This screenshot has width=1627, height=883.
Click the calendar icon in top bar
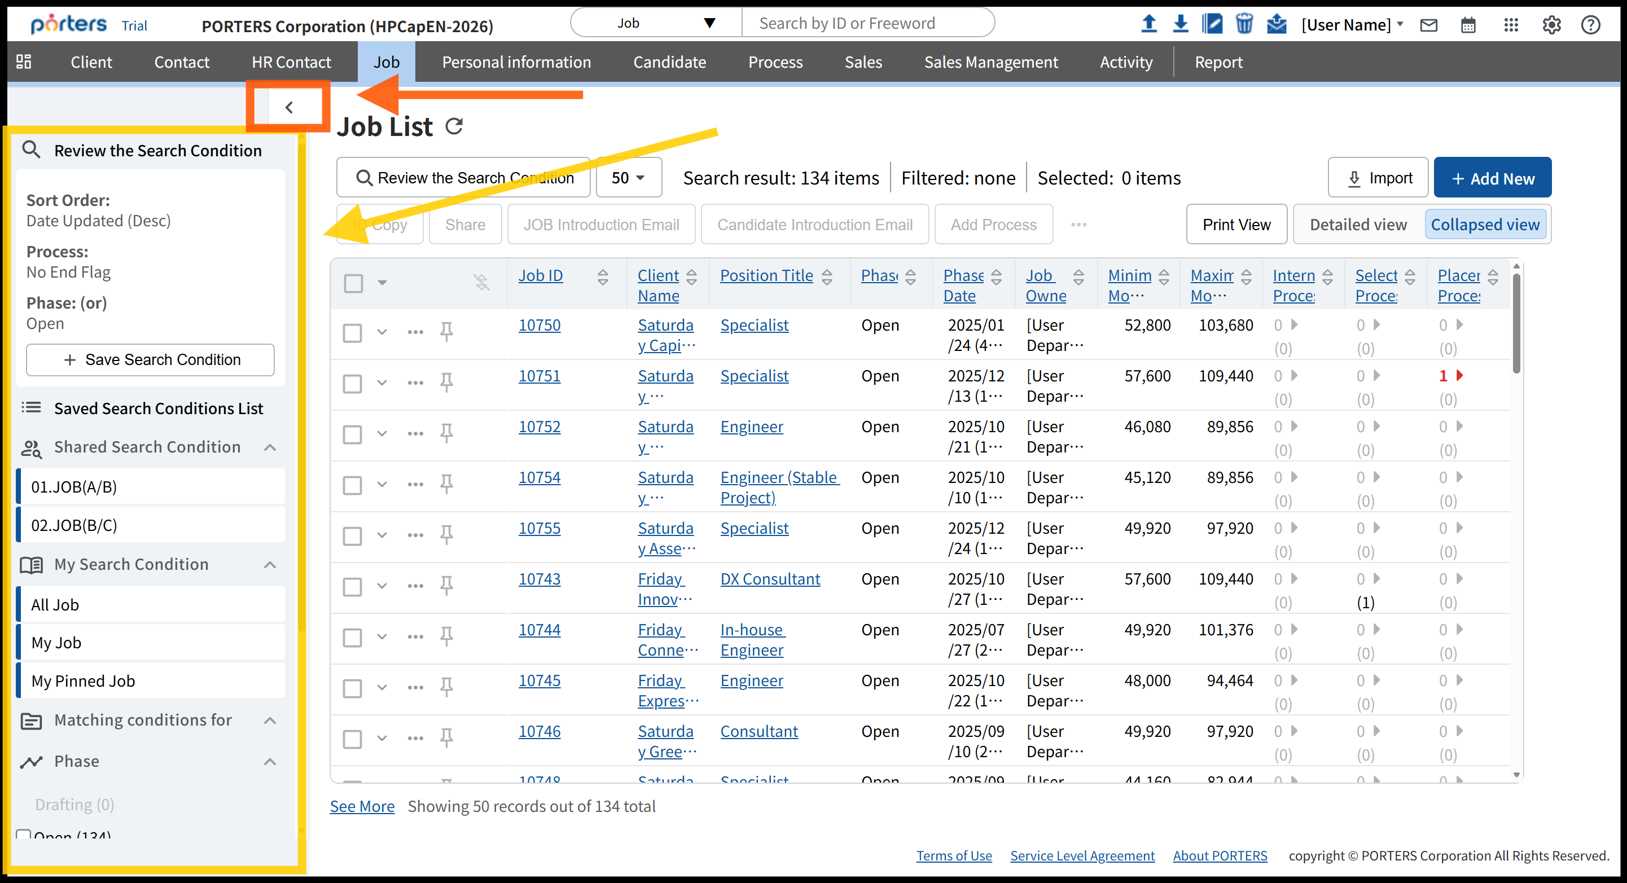coord(1468,25)
